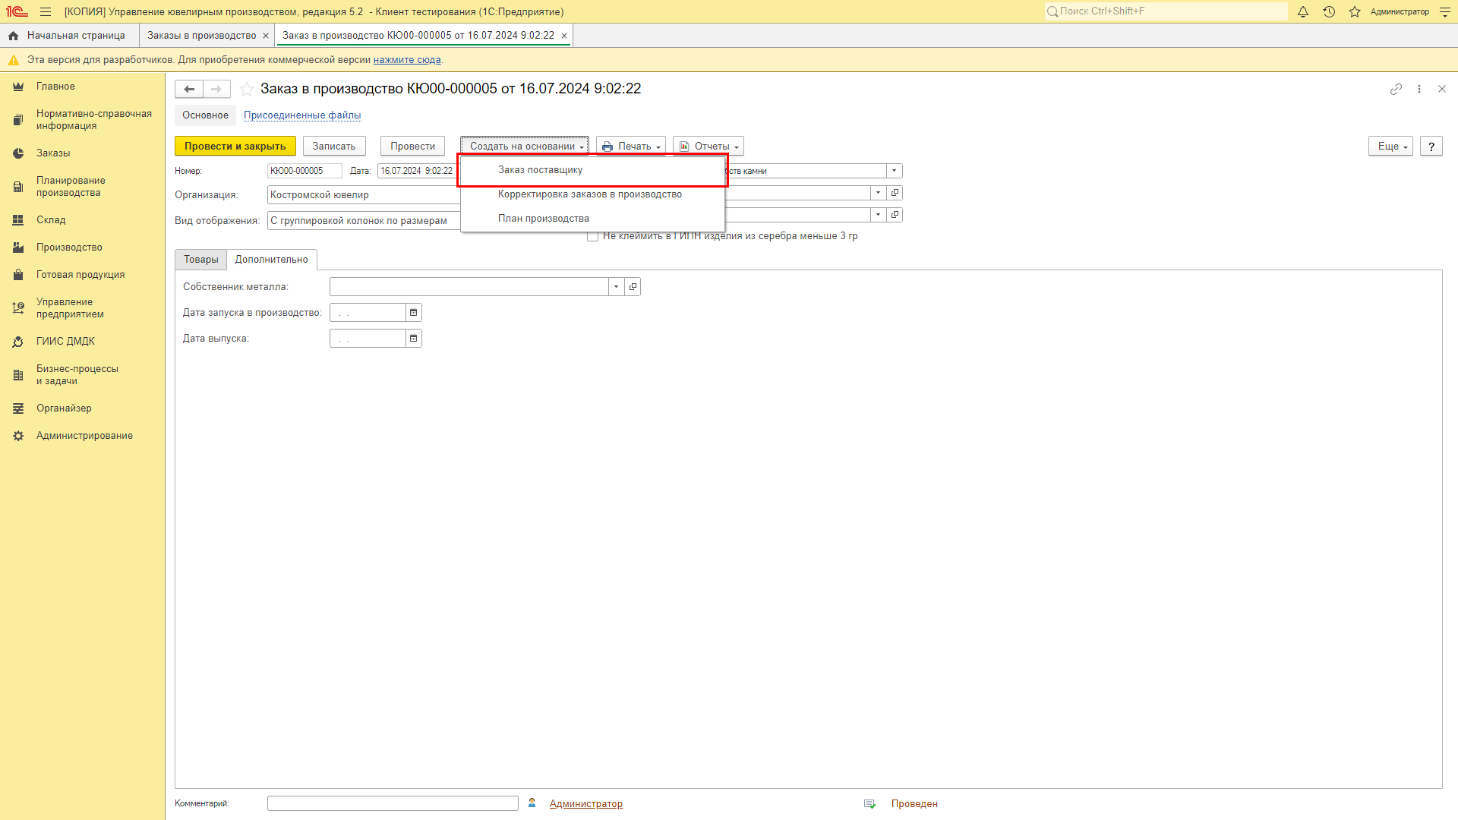Screen dimensions: 1458x820
Task: Toggle Не клеймить в ГИПН checkbox
Action: tap(592, 237)
